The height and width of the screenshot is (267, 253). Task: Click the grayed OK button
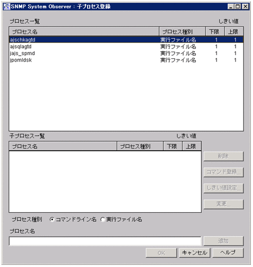[161, 253]
